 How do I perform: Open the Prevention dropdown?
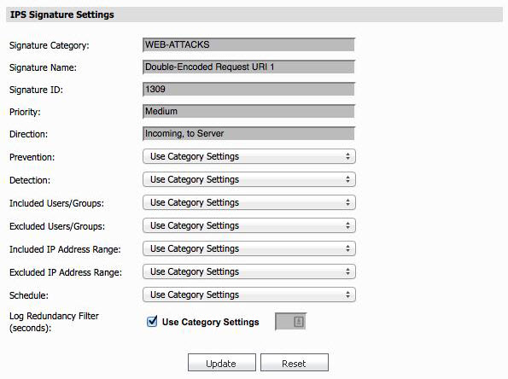coord(248,156)
